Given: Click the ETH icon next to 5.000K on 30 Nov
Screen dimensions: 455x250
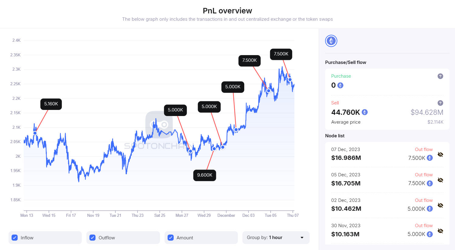Looking at the screenshot, I should pos(429,234).
